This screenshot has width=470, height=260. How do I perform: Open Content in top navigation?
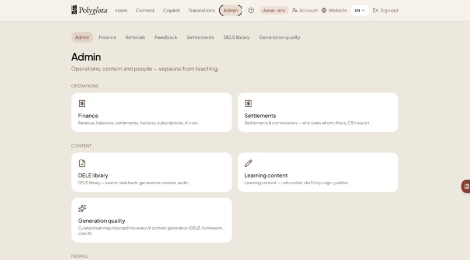145,10
